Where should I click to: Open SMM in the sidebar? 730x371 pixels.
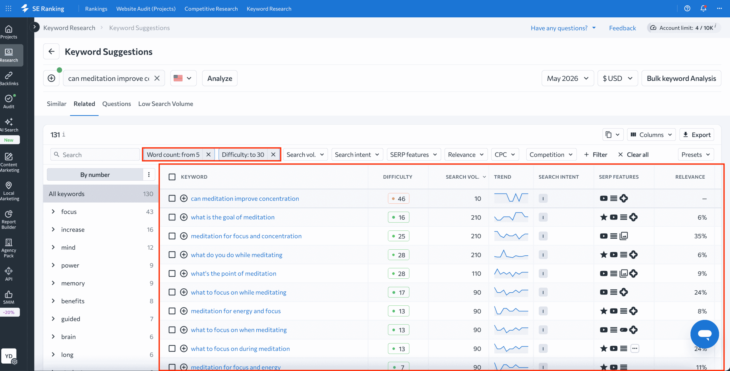(9, 298)
